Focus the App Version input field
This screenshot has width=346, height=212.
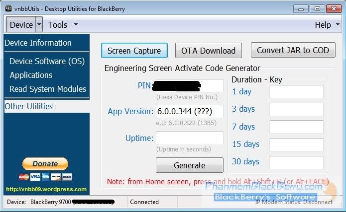[x=190, y=111]
